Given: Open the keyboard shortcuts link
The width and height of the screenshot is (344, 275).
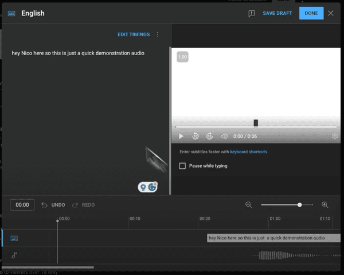Looking at the screenshot, I should tap(249, 152).
